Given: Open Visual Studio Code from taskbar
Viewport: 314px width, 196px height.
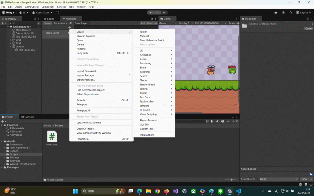Looking at the screenshot, I should point(239,191).
